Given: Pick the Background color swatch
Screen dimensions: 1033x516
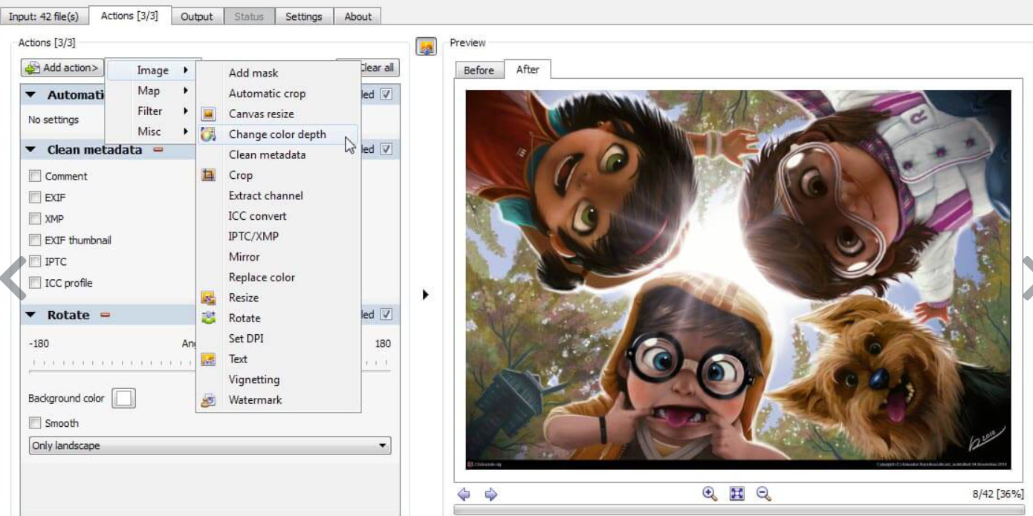Looking at the screenshot, I should coord(123,399).
